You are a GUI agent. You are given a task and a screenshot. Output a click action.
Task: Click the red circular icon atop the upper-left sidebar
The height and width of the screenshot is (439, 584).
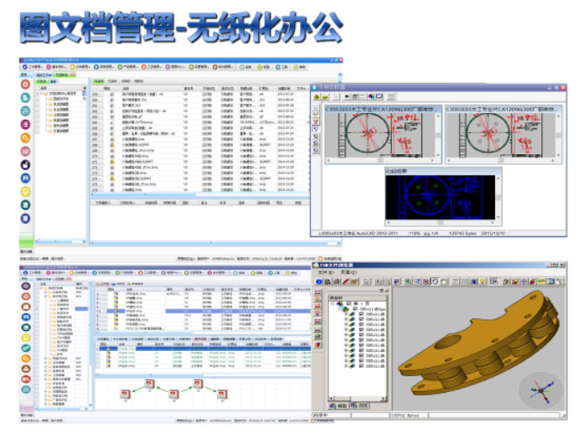pyautogui.click(x=26, y=85)
